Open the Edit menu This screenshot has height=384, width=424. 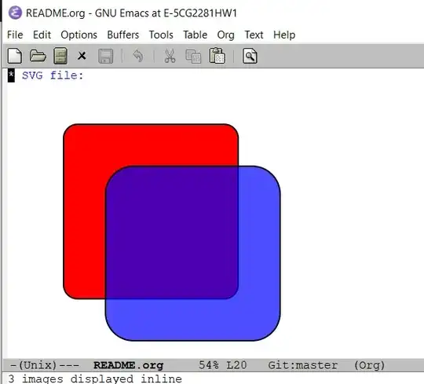pyautogui.click(x=42, y=35)
